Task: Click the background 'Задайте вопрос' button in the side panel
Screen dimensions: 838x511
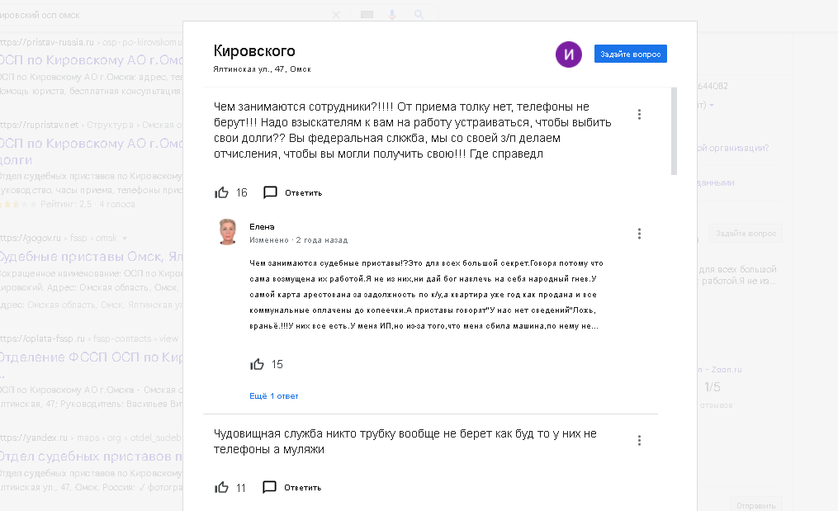Action: pos(746,233)
